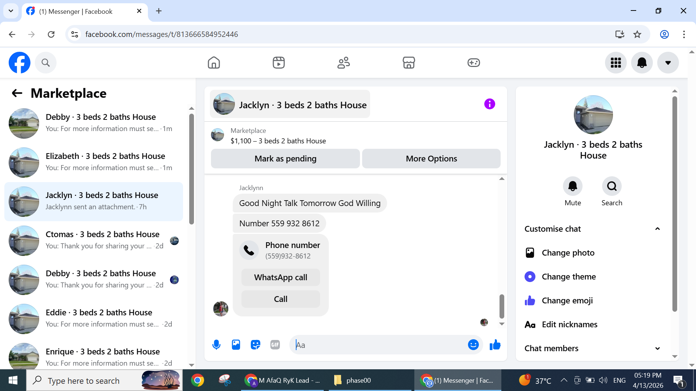The height and width of the screenshot is (391, 696).
Task: Expand the Chat members section
Action: click(x=593, y=348)
